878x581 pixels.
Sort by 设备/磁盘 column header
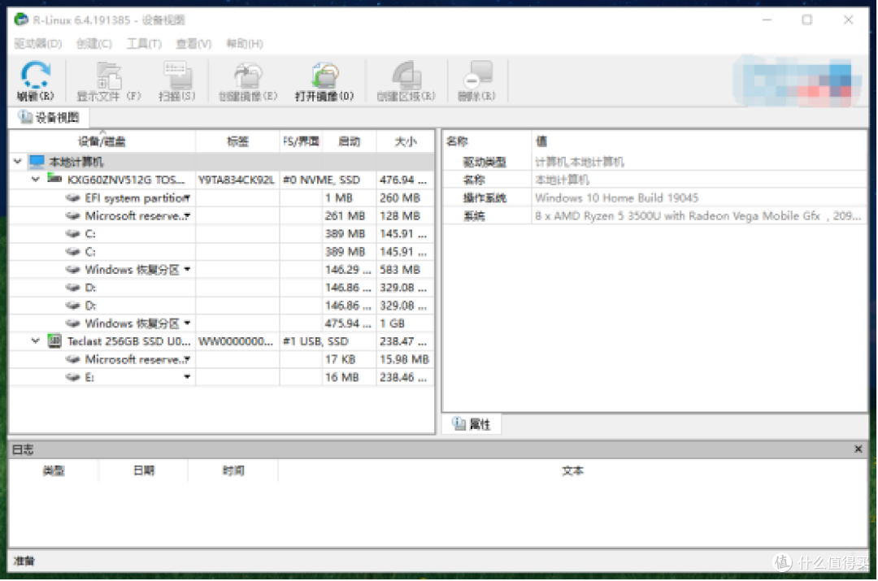click(x=102, y=141)
